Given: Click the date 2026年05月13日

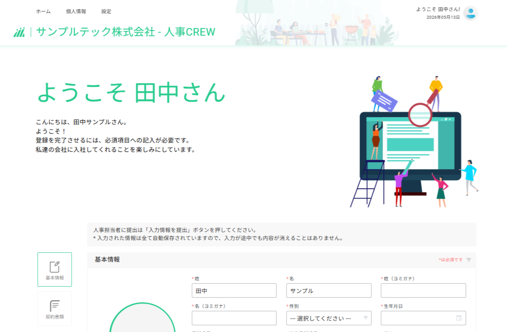Looking at the screenshot, I should pyautogui.click(x=443, y=17).
